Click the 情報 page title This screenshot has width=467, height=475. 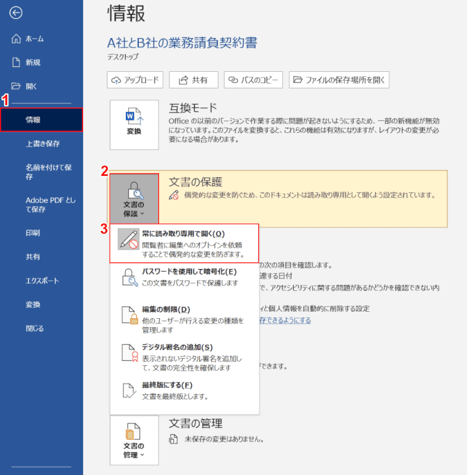(x=126, y=14)
